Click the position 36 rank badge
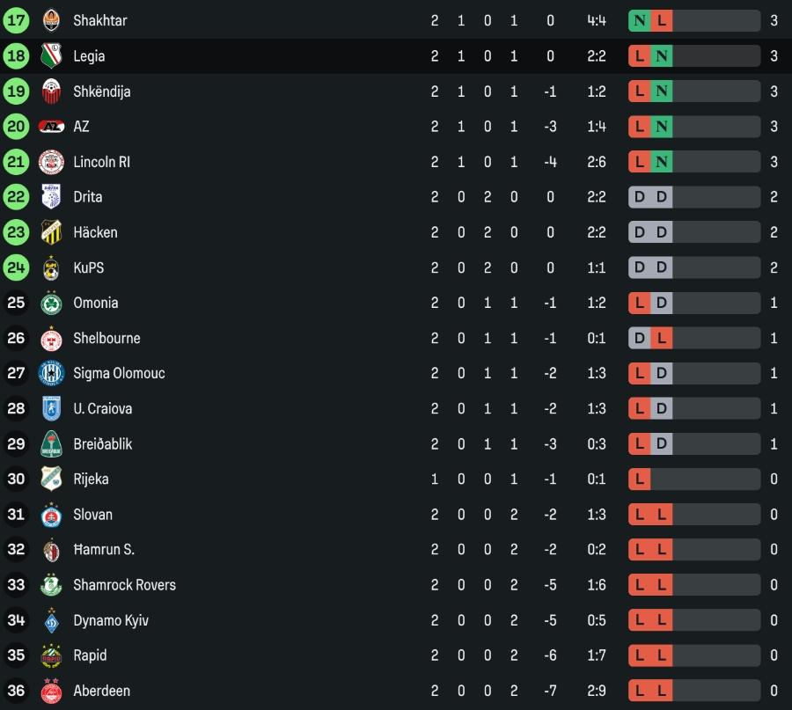This screenshot has width=792, height=710. [16, 692]
